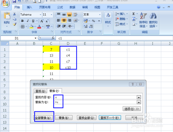Open the Tahoma font name dropdown
Viewport: 173px width, 132px height.
pyautogui.click(x=40, y=15)
